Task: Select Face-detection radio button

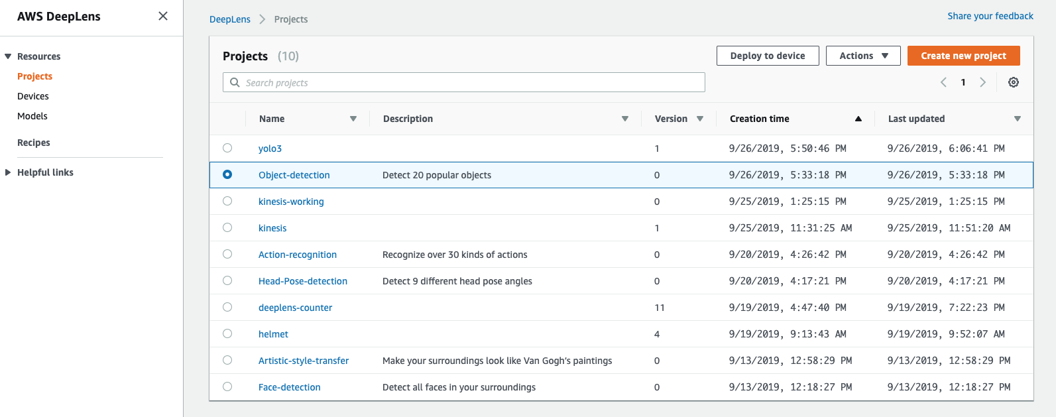Action: pyautogui.click(x=227, y=387)
